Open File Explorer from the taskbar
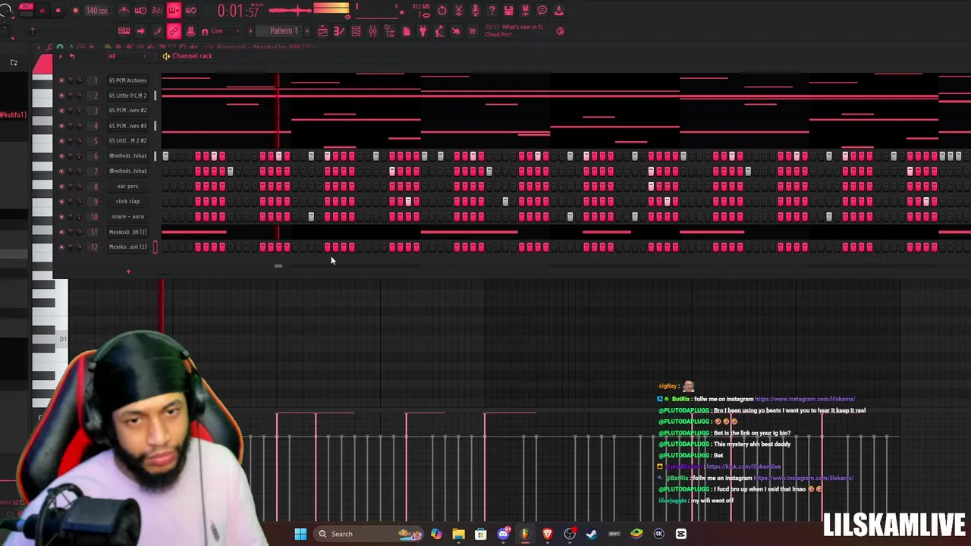Viewport: 971px width, 546px height. click(x=458, y=534)
